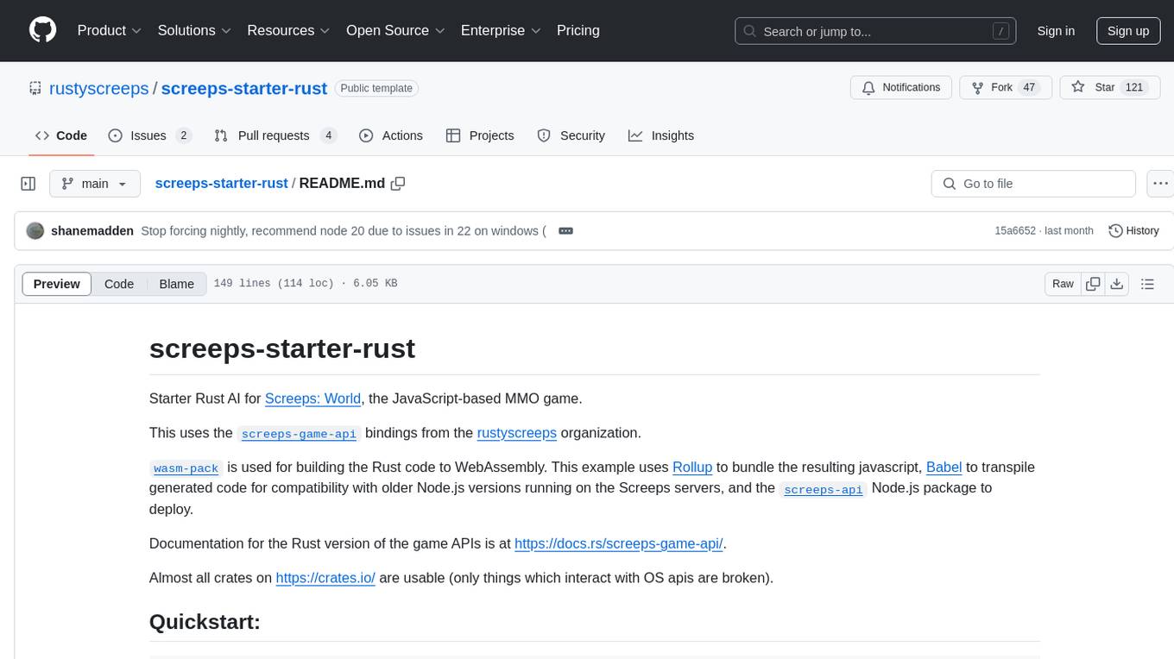Focus the Search or jump to field
Viewport: 1174px width, 659px height.
(875, 31)
